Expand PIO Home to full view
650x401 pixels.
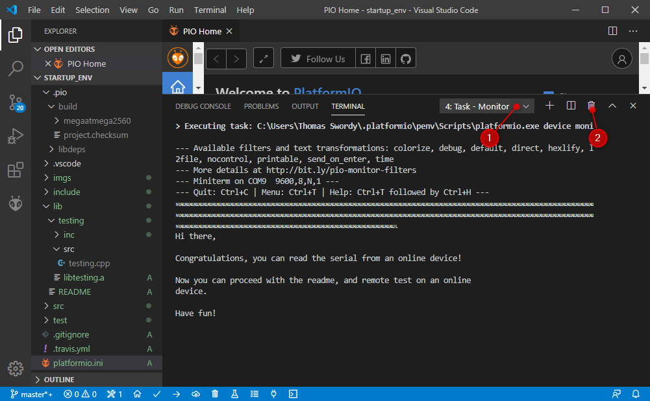click(x=264, y=59)
